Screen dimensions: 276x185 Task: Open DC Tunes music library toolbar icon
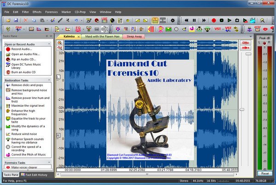[x=89, y=21]
